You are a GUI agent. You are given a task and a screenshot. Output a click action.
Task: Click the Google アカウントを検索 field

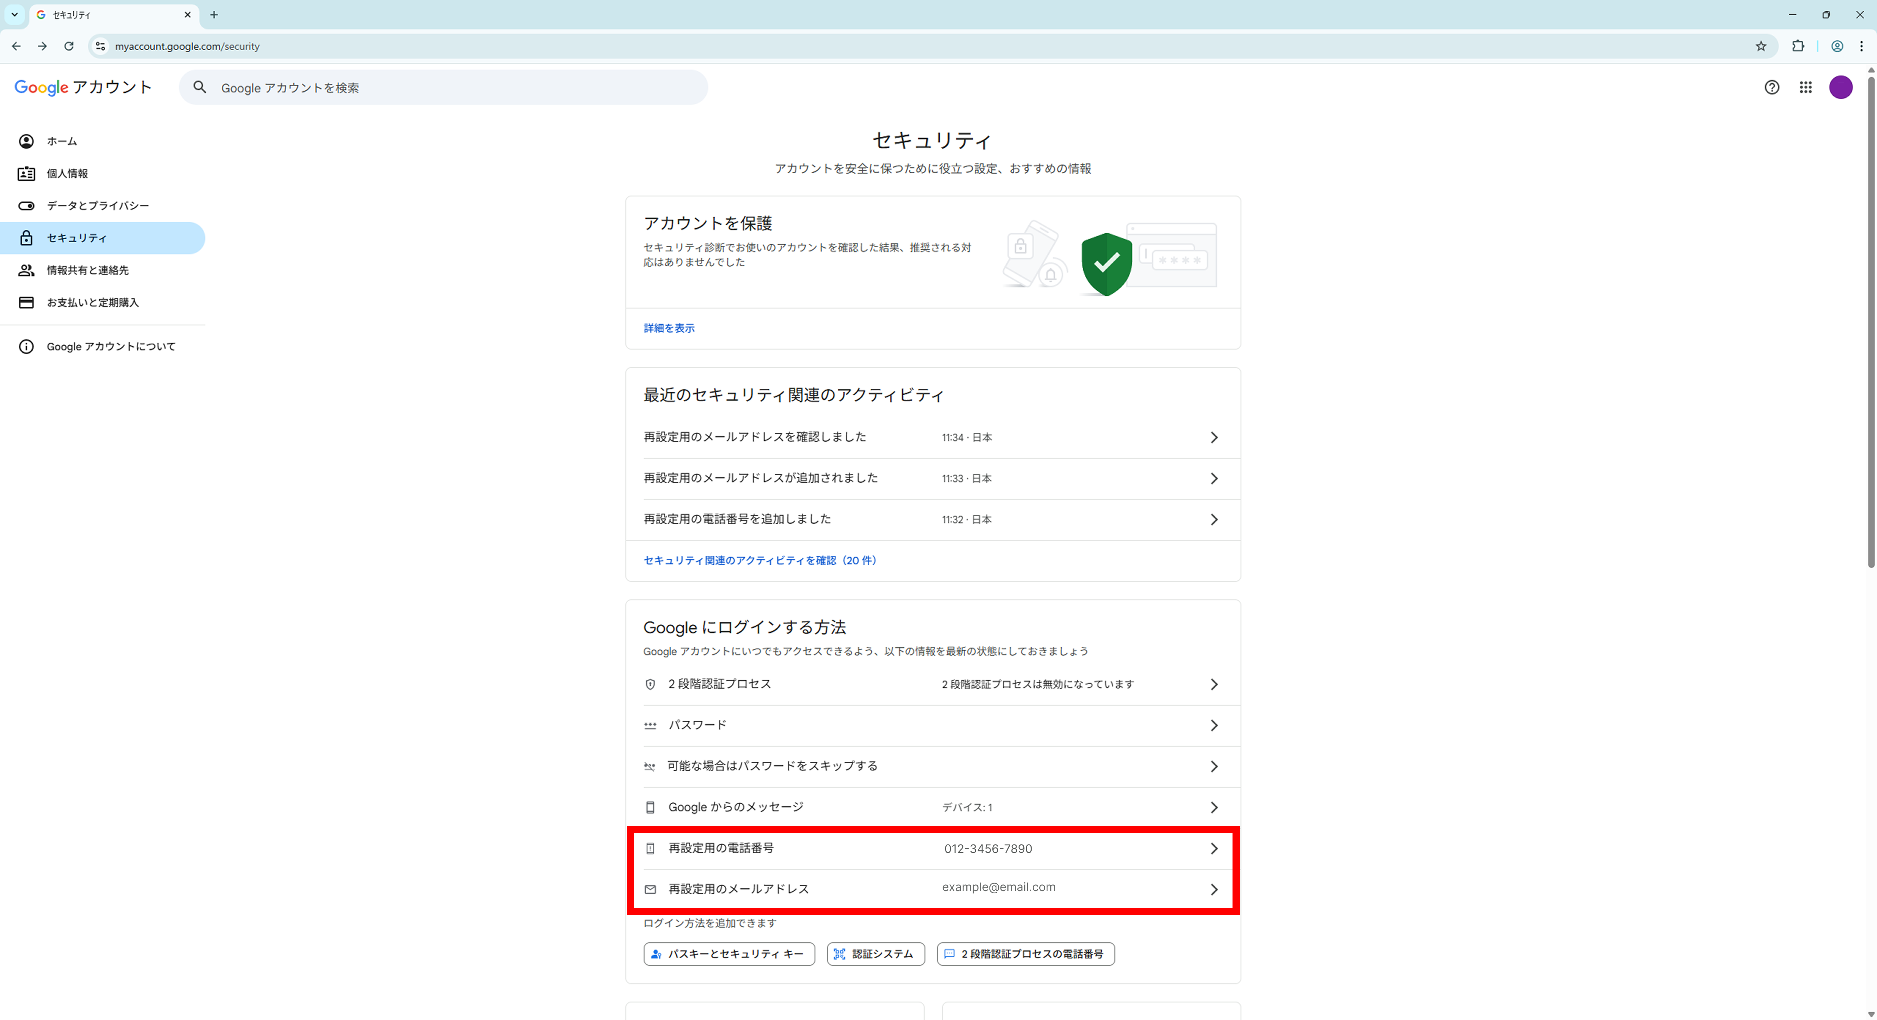pyautogui.click(x=443, y=87)
